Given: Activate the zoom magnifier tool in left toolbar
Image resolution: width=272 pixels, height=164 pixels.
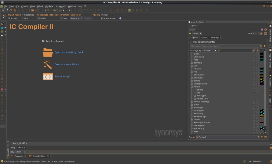Looking at the screenshot, I should click(2, 32).
